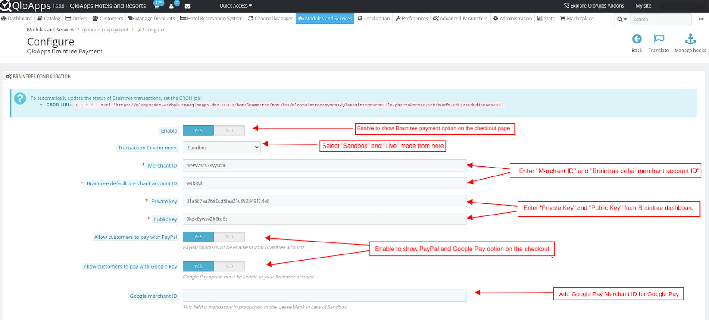The width and height of the screenshot is (709, 320).
Task: Set Enable toggle to YES
Action: [198, 130]
